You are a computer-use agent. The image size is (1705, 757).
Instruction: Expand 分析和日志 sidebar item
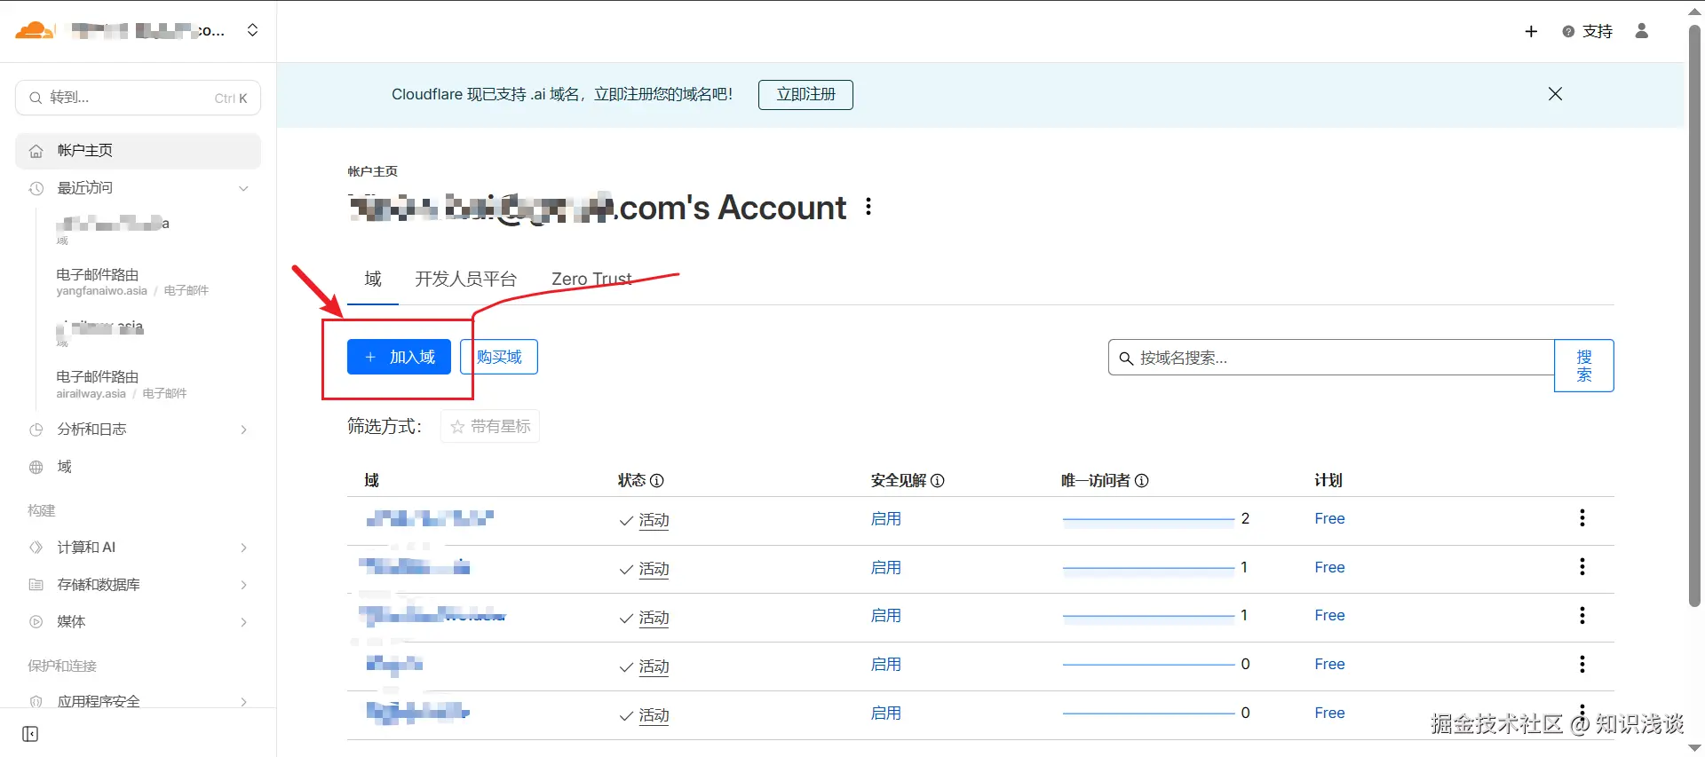(x=138, y=430)
